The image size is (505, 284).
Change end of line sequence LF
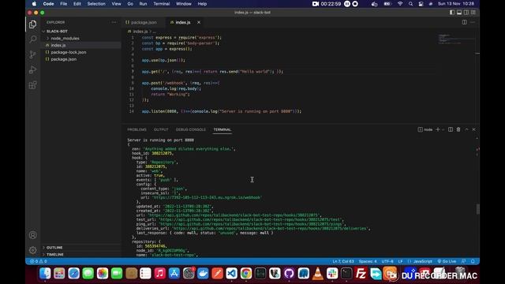(x=400, y=261)
